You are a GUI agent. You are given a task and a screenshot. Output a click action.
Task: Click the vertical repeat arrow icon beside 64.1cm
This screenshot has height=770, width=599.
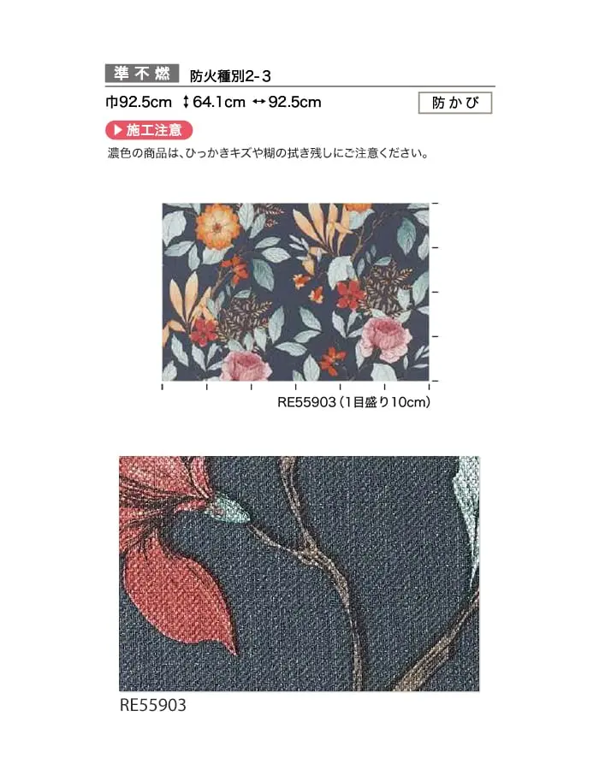coord(186,102)
